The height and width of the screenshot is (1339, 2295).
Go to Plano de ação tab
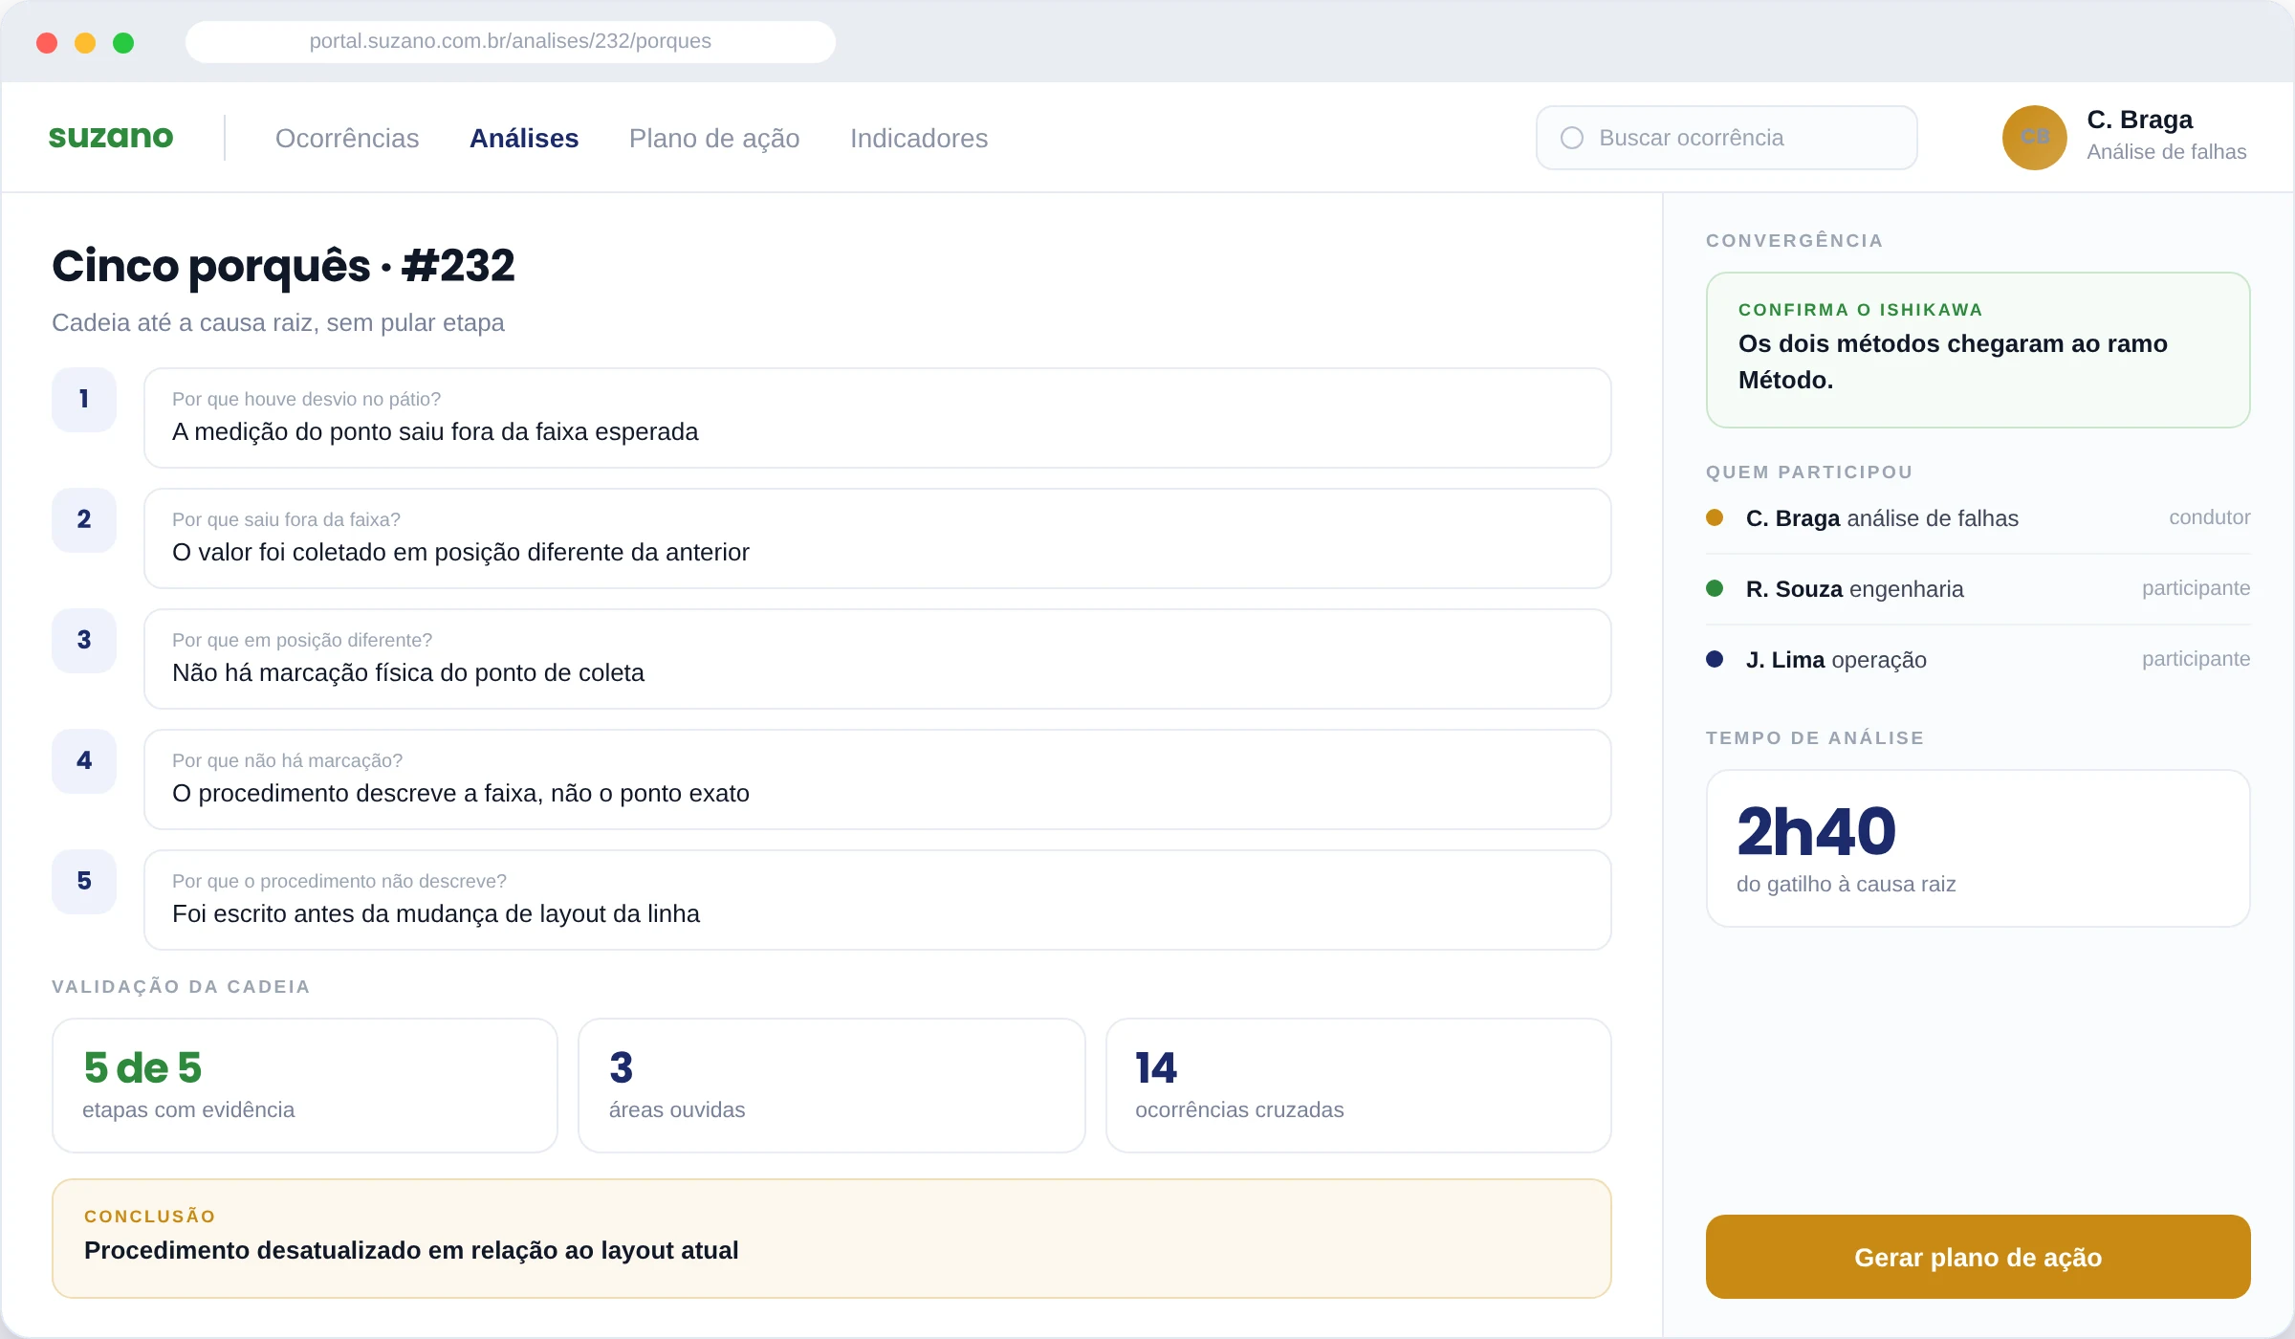point(714,139)
